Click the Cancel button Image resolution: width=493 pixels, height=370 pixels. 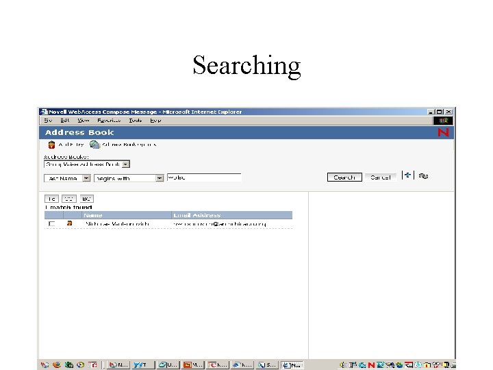[x=381, y=177]
